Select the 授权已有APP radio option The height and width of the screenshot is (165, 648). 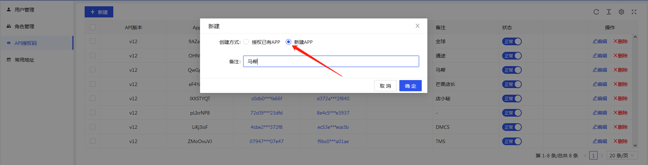[247, 42]
